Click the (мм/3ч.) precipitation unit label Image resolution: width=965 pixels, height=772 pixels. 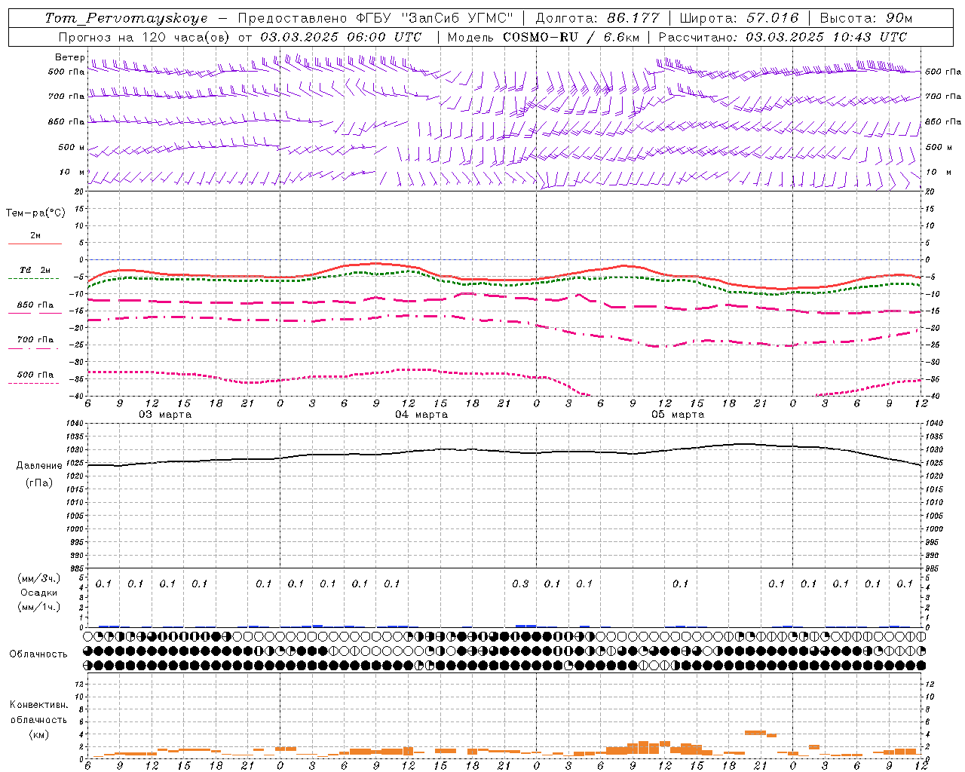pyautogui.click(x=39, y=578)
